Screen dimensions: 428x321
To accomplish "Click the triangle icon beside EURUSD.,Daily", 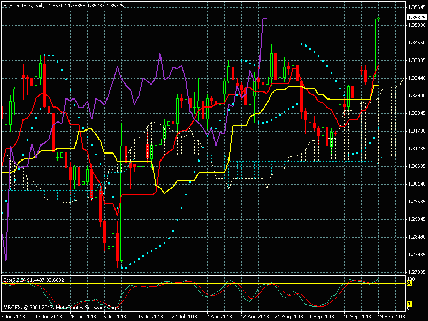I will [x=5, y=4].
